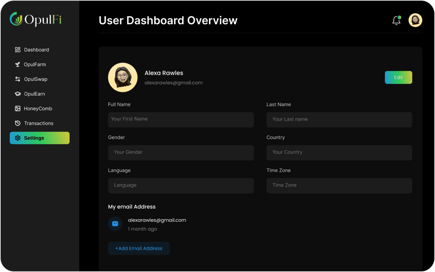This screenshot has width=435, height=272.
Task: Expand the Time Zone dropdown
Action: 339,185
